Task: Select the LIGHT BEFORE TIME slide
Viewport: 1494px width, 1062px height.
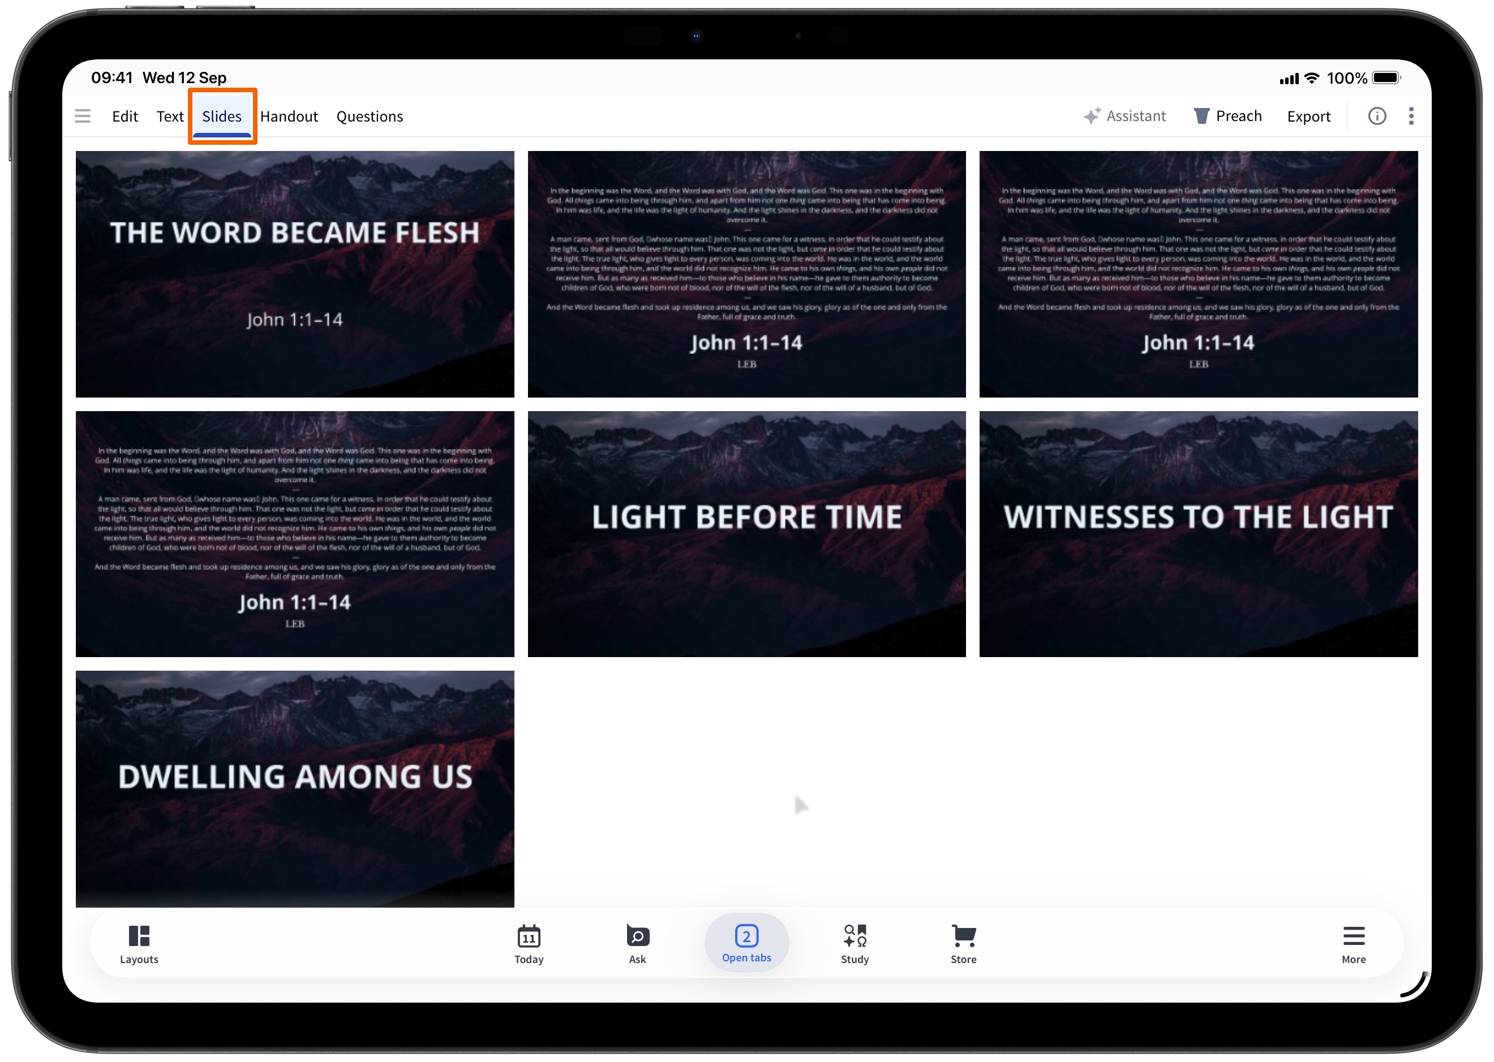Action: 746,534
